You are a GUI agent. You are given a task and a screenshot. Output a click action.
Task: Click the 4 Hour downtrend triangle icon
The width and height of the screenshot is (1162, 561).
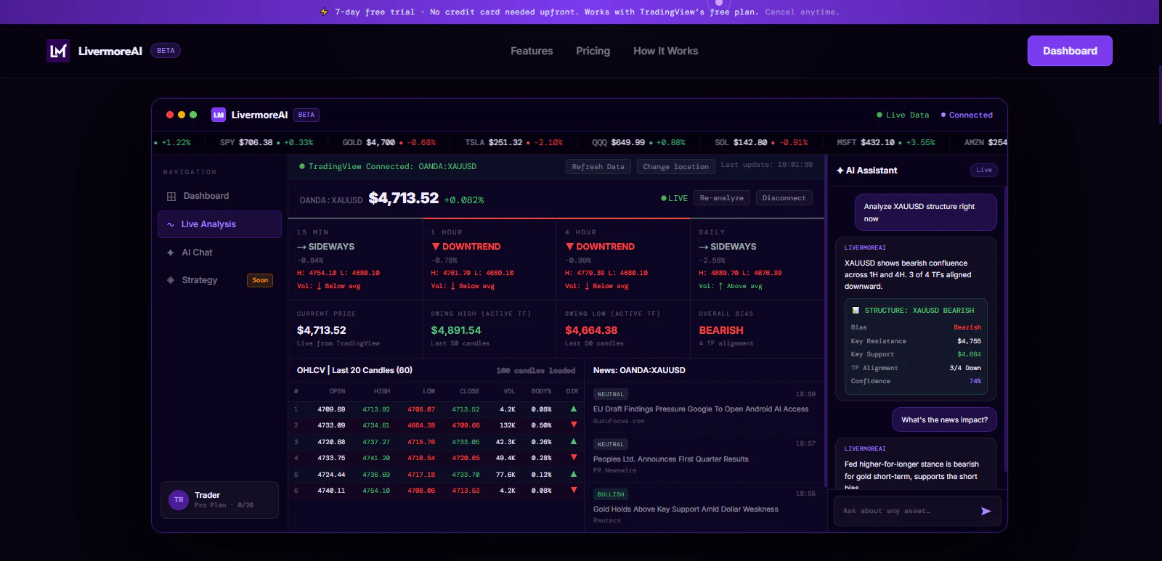(570, 247)
